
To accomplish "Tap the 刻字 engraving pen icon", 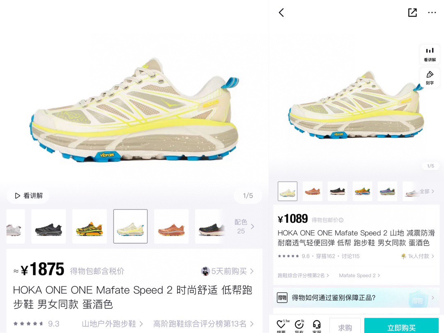I will click(430, 78).
